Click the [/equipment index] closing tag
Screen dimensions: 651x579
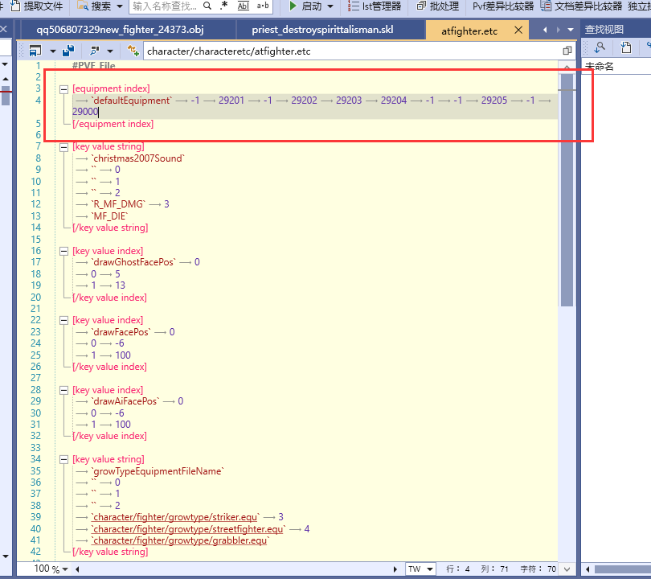(113, 124)
